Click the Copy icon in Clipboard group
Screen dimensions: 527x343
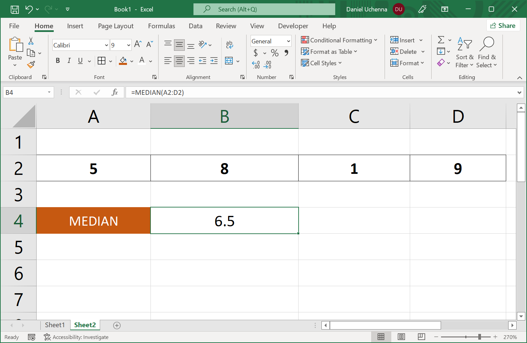coord(31,53)
